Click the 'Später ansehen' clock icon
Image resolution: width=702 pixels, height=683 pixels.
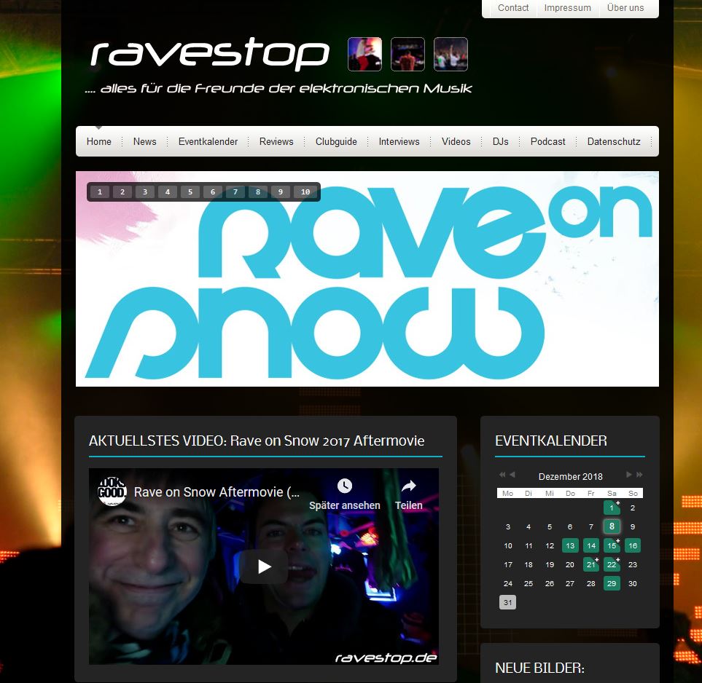(345, 486)
